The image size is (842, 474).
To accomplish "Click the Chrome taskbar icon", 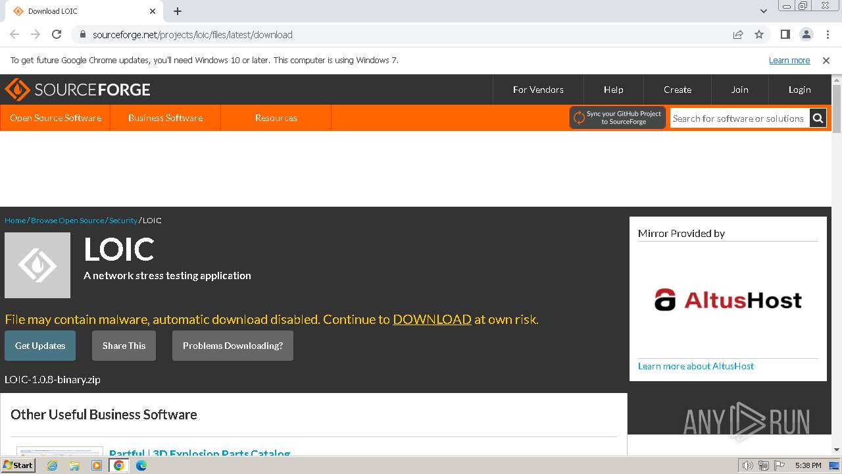I will point(119,465).
